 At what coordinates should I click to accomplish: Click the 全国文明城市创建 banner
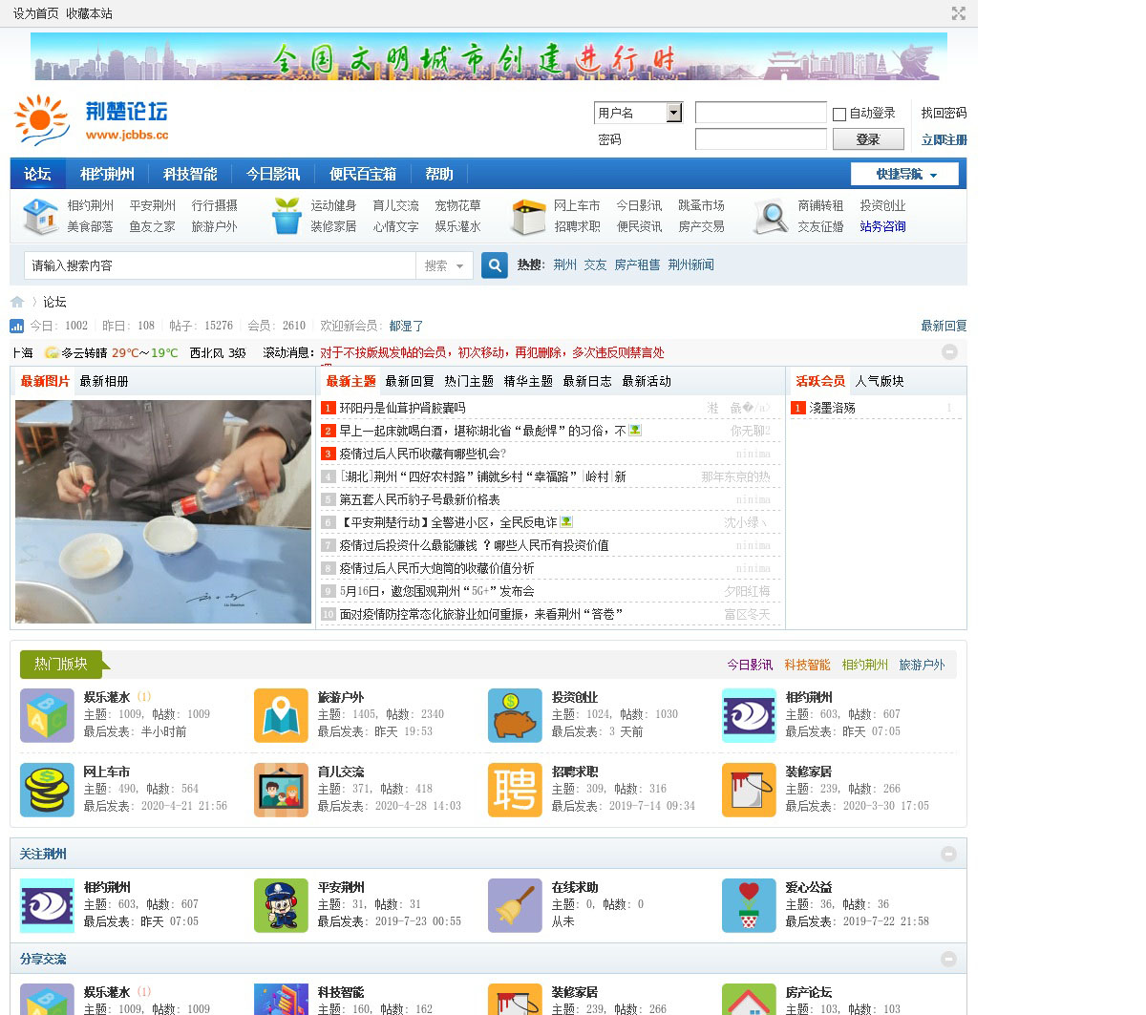coord(489,56)
